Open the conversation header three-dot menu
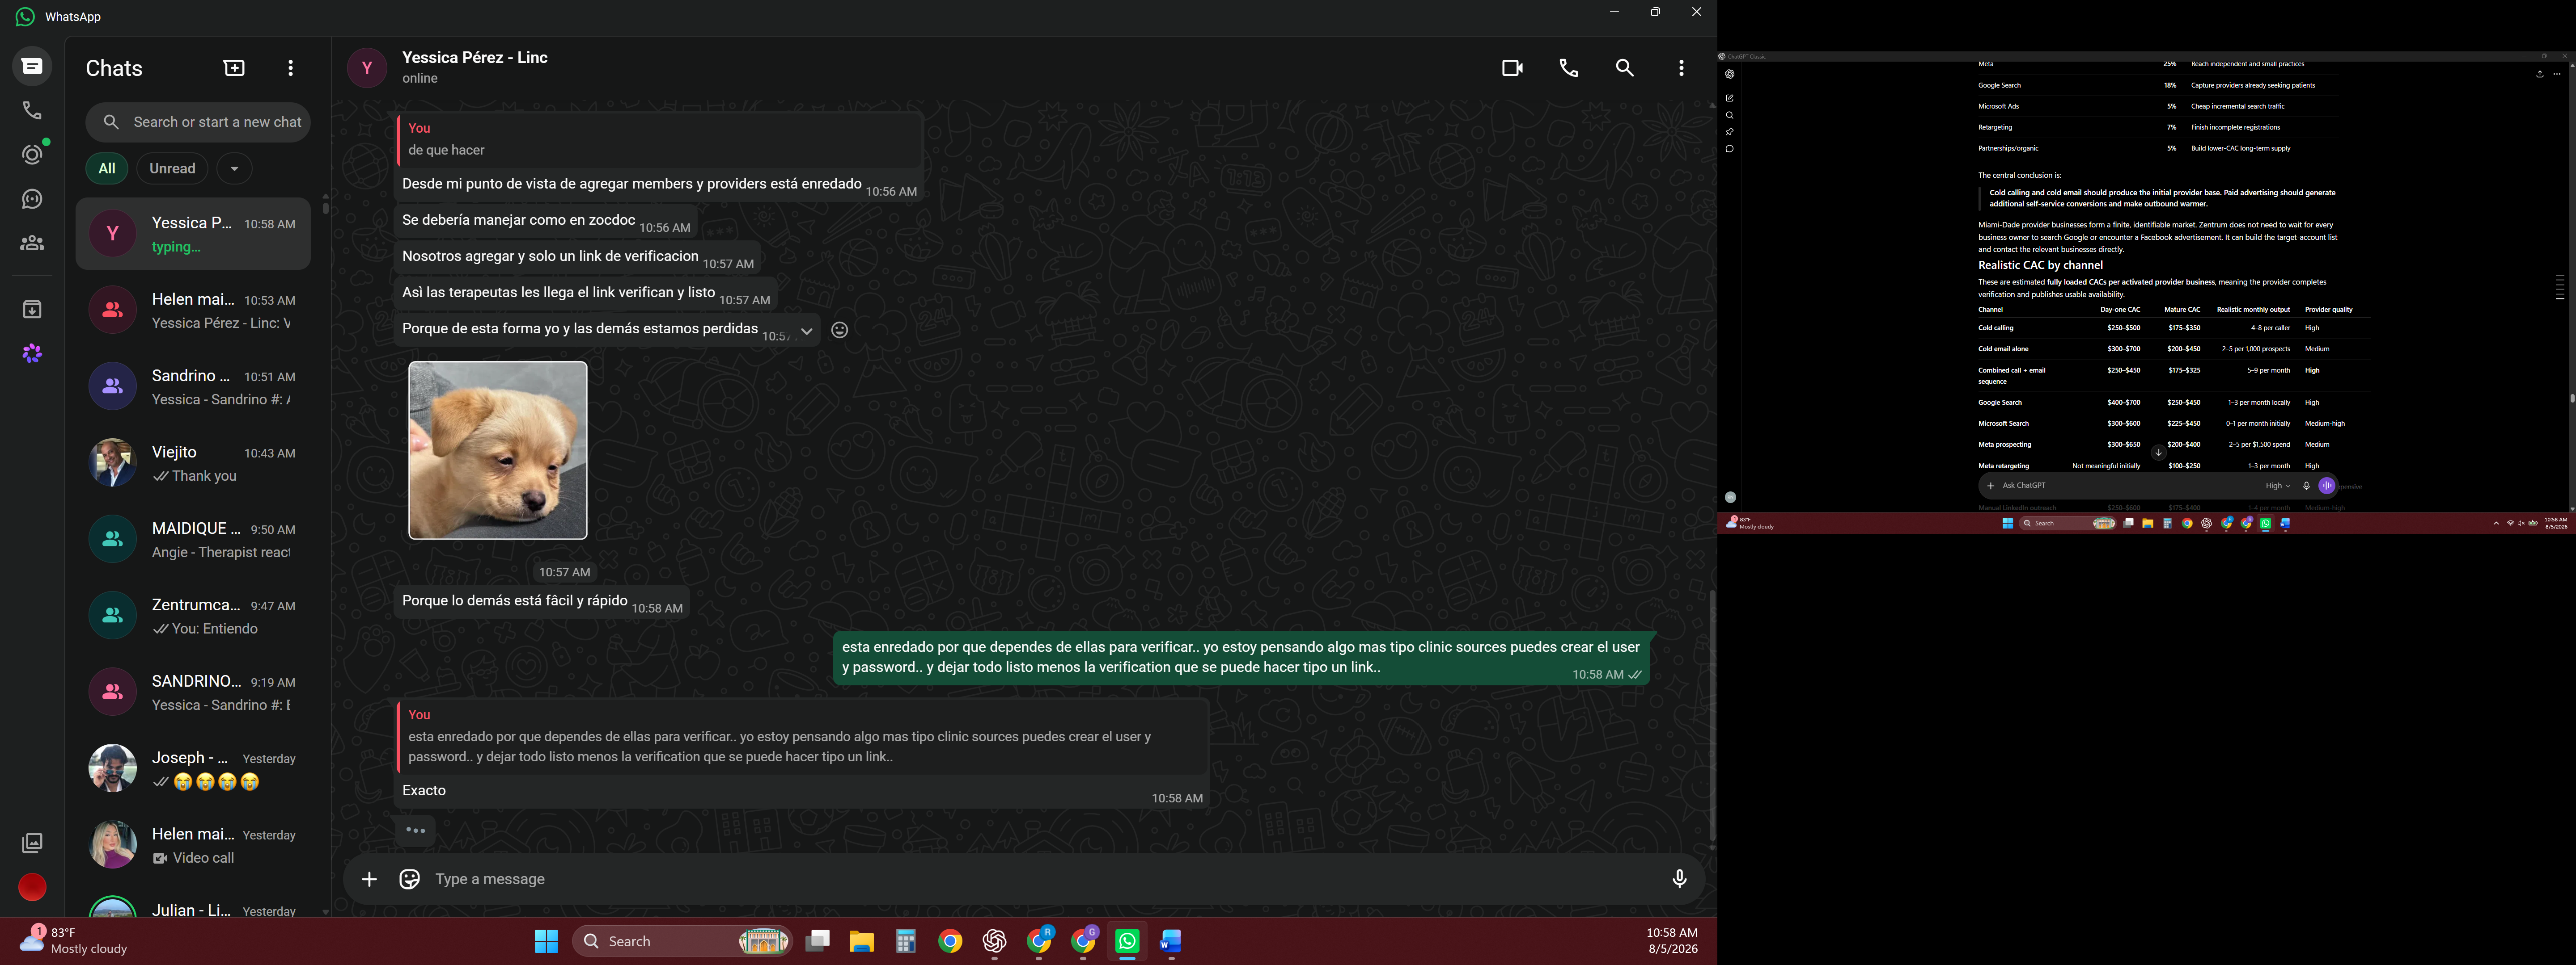The image size is (2576, 965). pyautogui.click(x=1681, y=68)
